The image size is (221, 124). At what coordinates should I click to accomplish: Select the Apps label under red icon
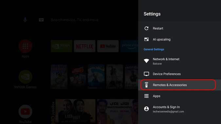pyautogui.click(x=25, y=56)
